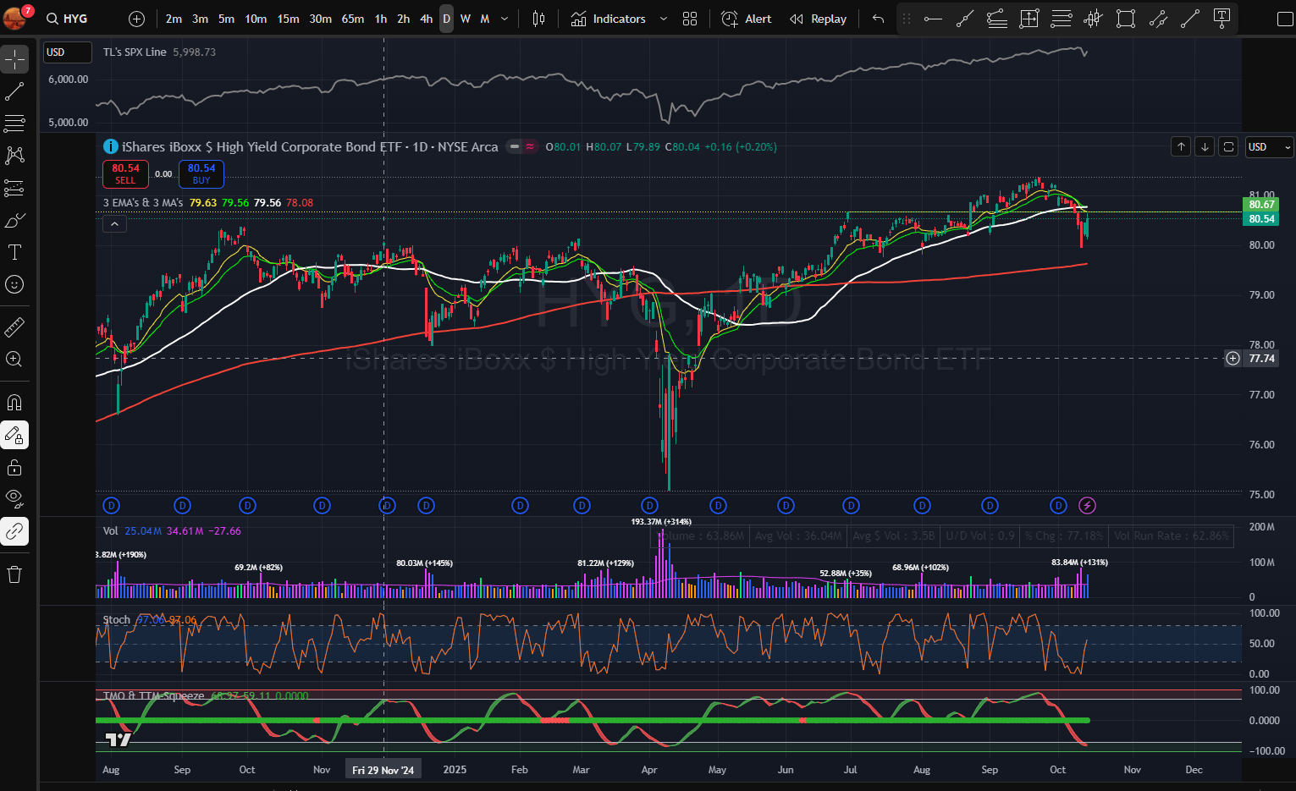Screen dimensions: 1296x791
Task: Select the D daily timeframe
Action: click(x=446, y=19)
